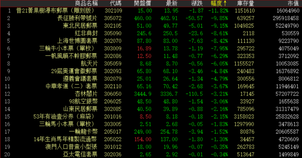Select 澳門人口普查小型張 product name

[71, 147]
